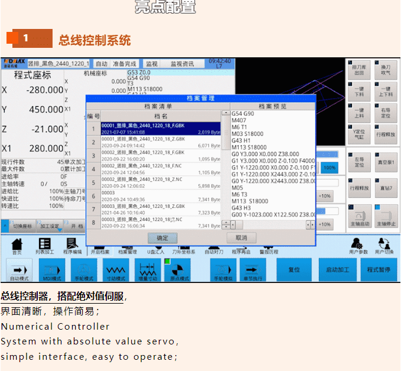Click the preview pane horizontal scroll left arrow
This screenshot has width=401, height=371.
(x=233, y=225)
